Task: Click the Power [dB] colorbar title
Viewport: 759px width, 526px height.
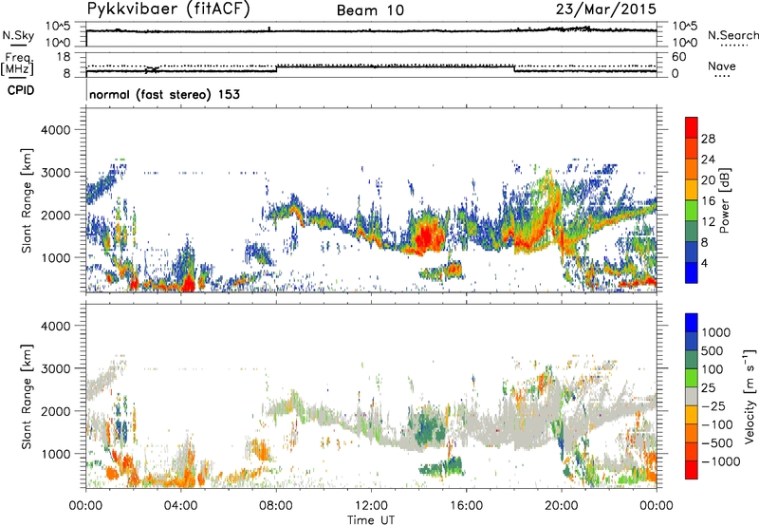Action: coord(725,200)
